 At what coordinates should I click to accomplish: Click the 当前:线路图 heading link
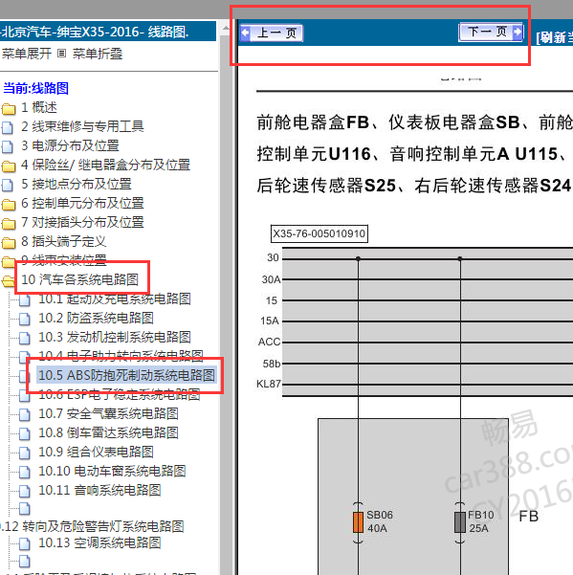pyautogui.click(x=36, y=88)
